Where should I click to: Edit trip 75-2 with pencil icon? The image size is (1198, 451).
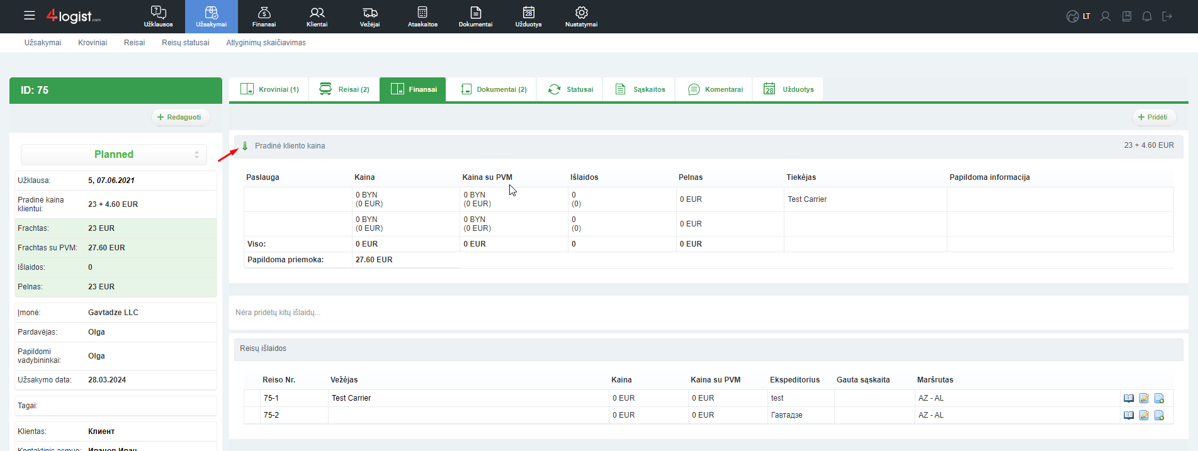1144,415
